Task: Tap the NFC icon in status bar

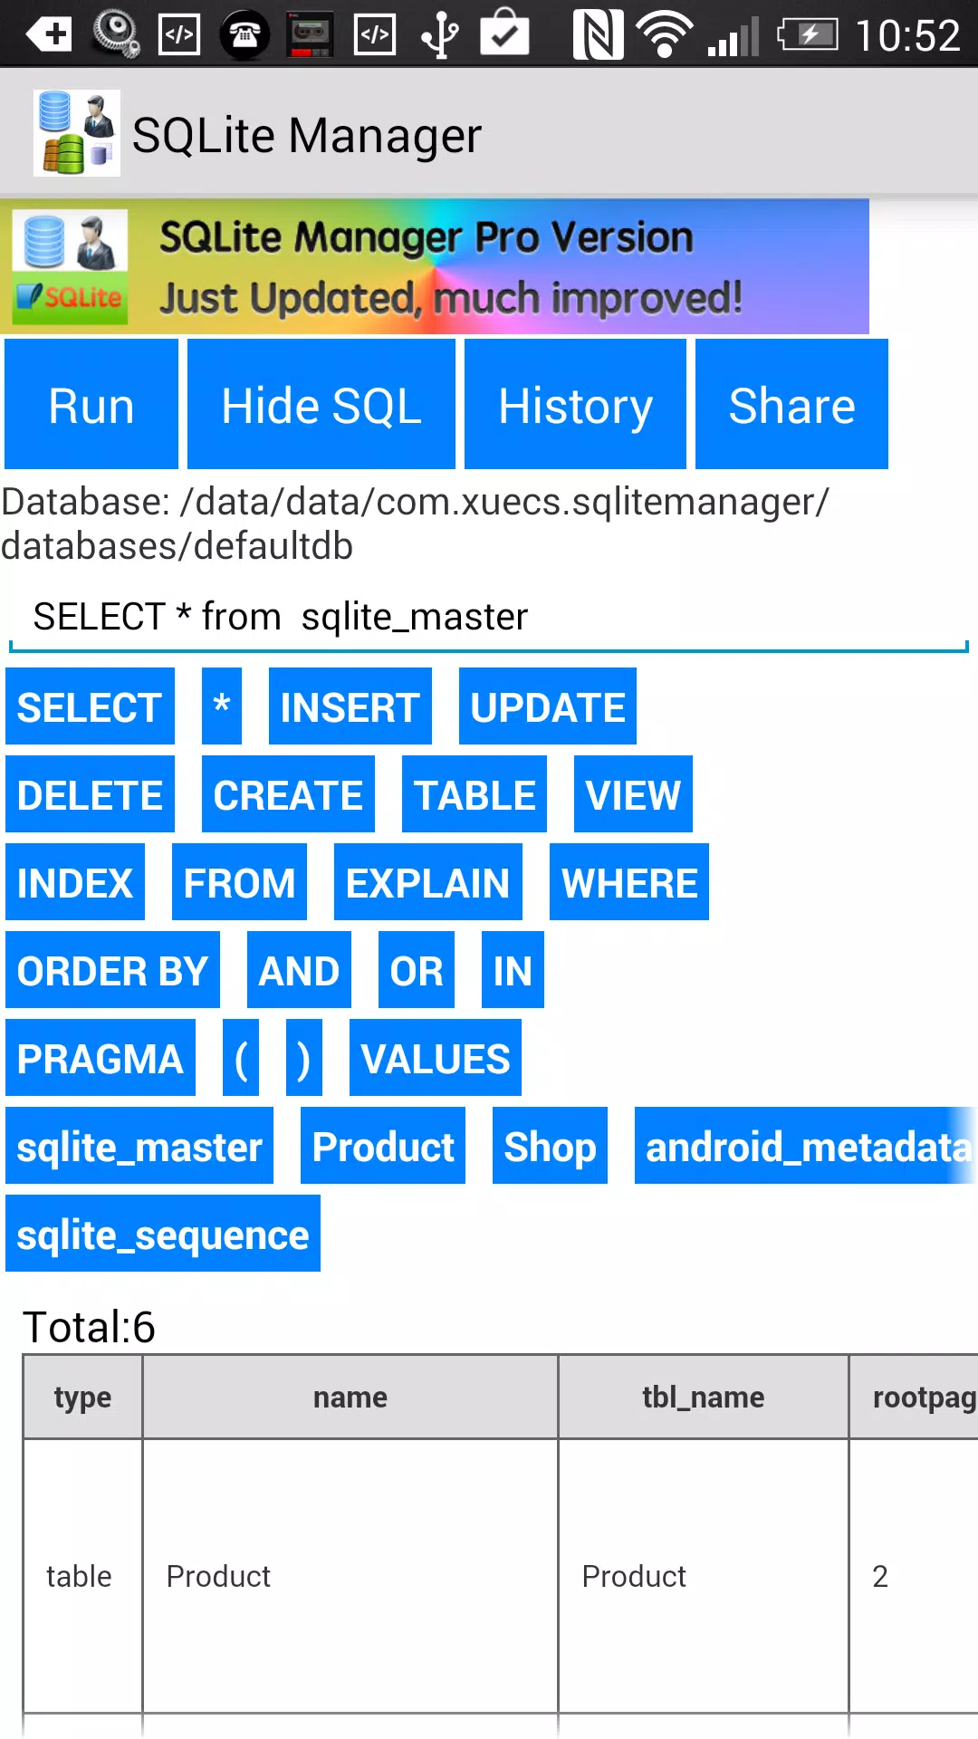Action: click(598, 34)
